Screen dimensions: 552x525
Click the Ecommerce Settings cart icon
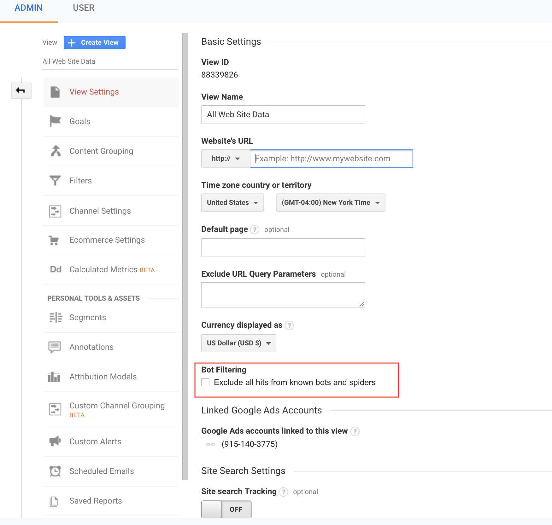(54, 240)
